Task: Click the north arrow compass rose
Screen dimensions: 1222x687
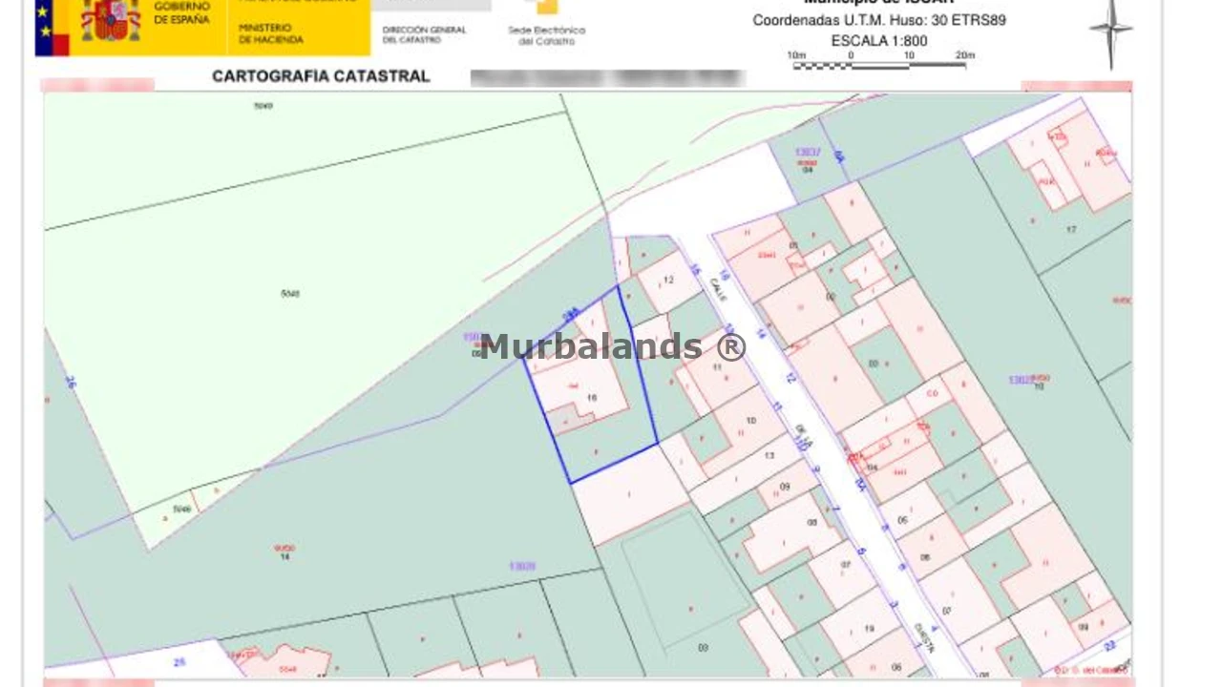Action: point(1110,31)
